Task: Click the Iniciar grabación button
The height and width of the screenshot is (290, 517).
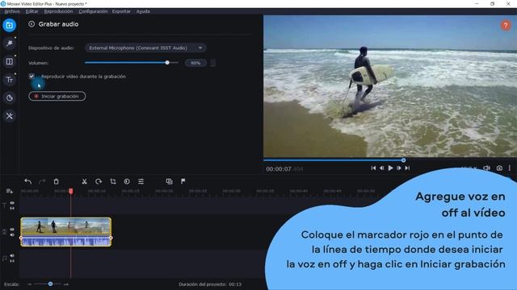Action: click(57, 96)
